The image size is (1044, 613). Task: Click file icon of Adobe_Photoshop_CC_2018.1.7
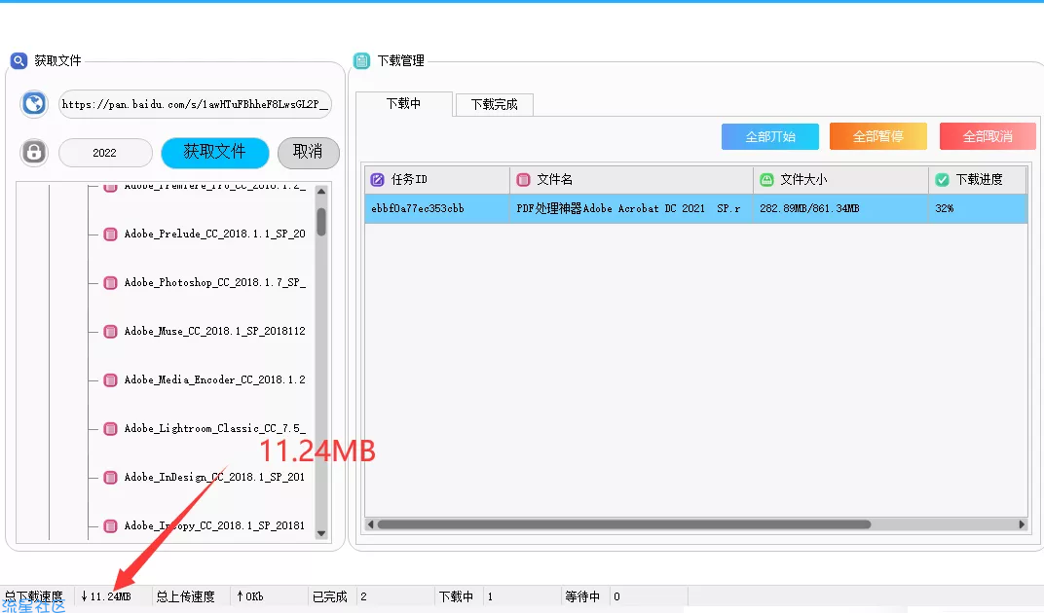point(110,283)
